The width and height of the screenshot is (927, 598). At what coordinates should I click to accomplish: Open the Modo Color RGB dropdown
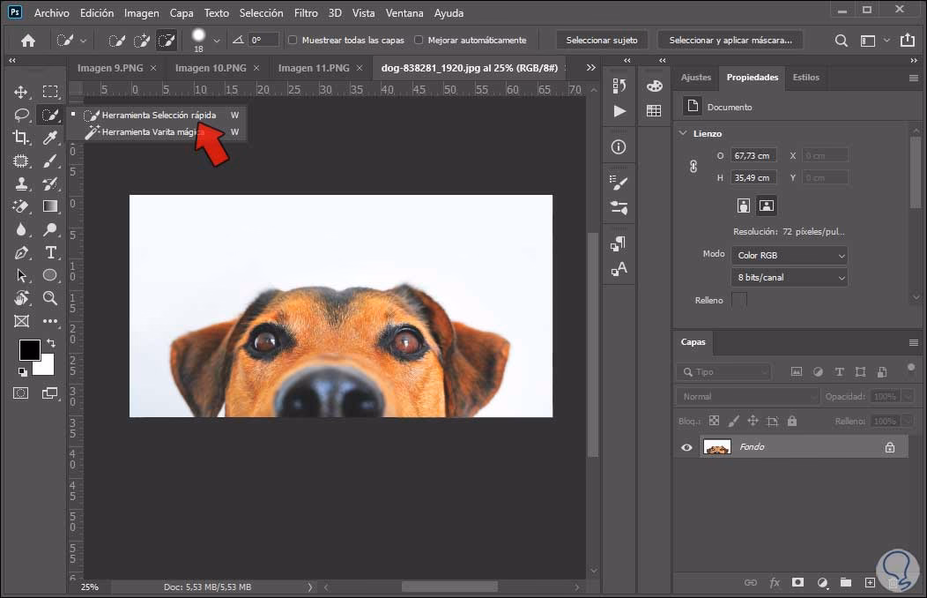[x=789, y=255]
